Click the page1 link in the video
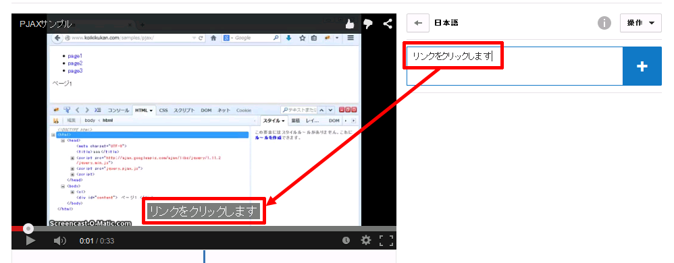This screenshot has width=674, height=263. tap(75, 56)
